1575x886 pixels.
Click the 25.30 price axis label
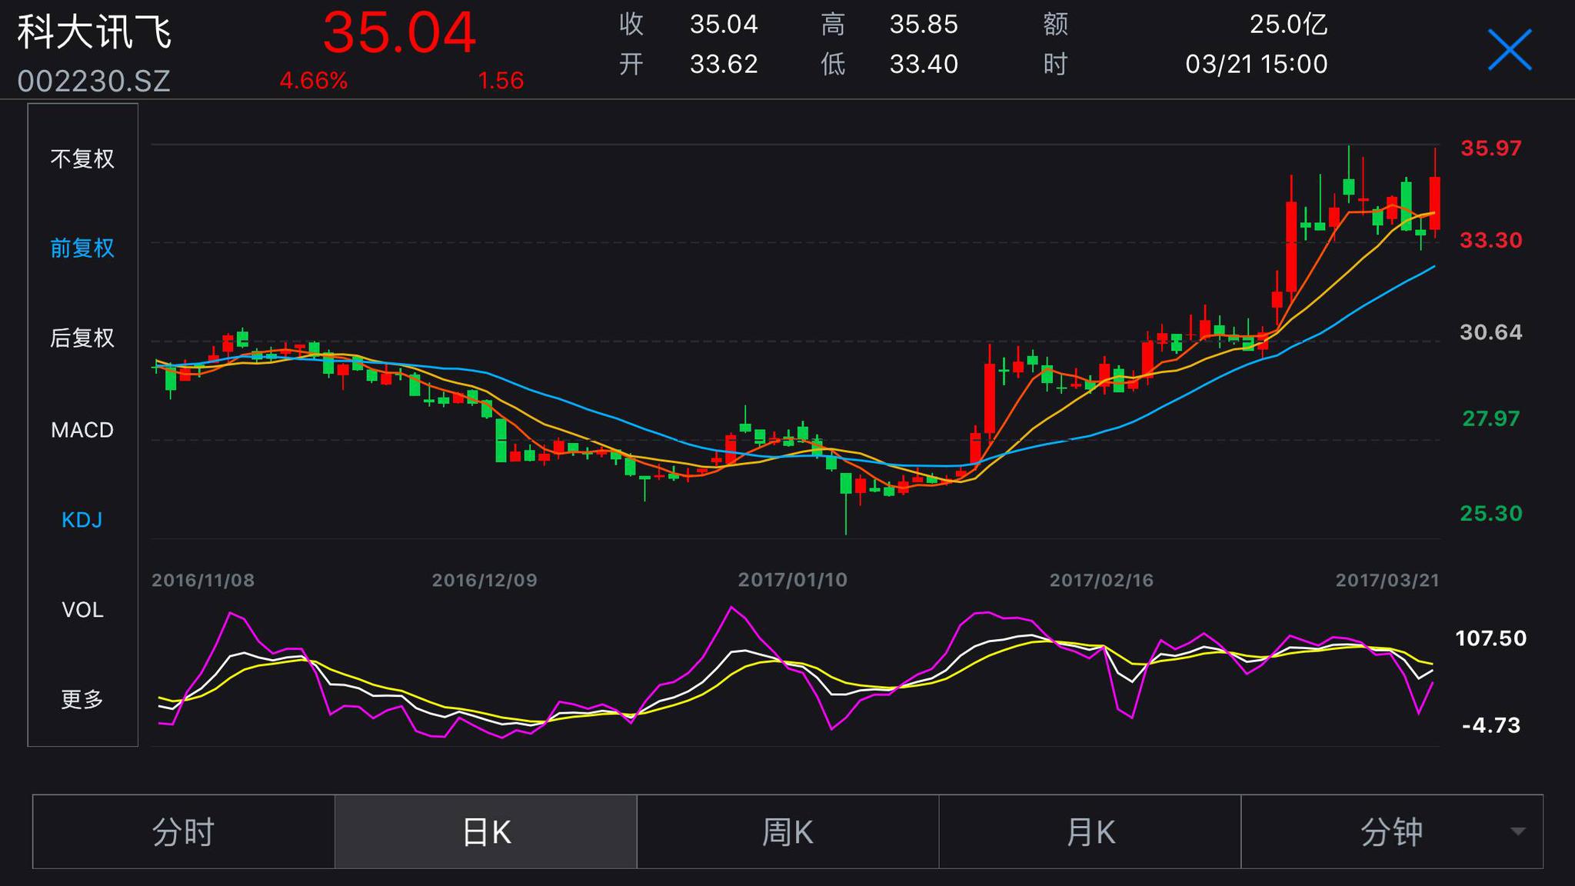pos(1490,513)
